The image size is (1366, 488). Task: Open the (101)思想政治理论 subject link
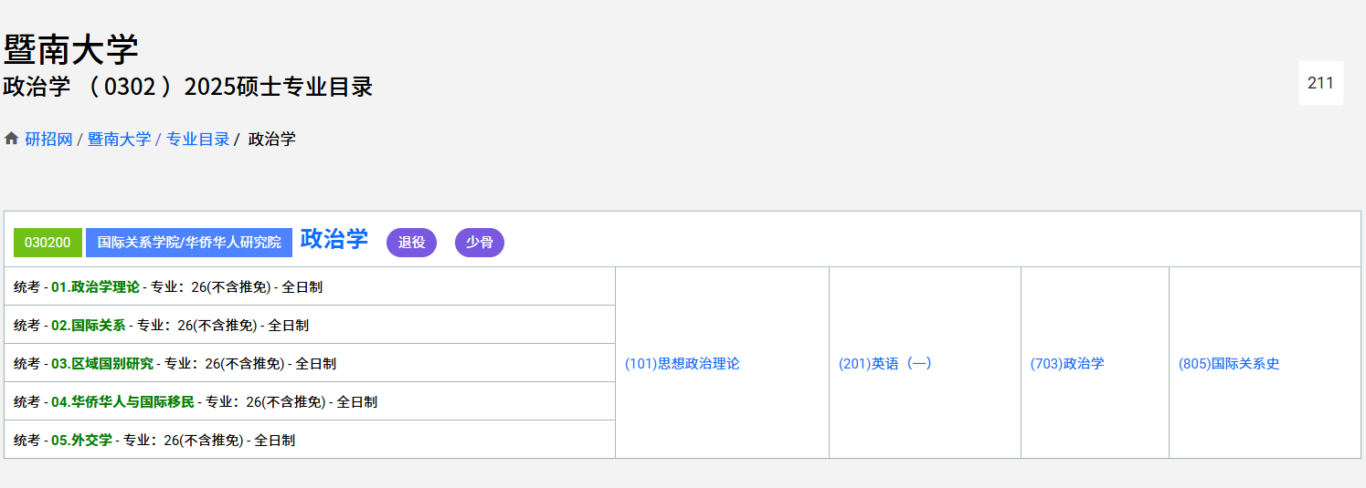tap(682, 364)
